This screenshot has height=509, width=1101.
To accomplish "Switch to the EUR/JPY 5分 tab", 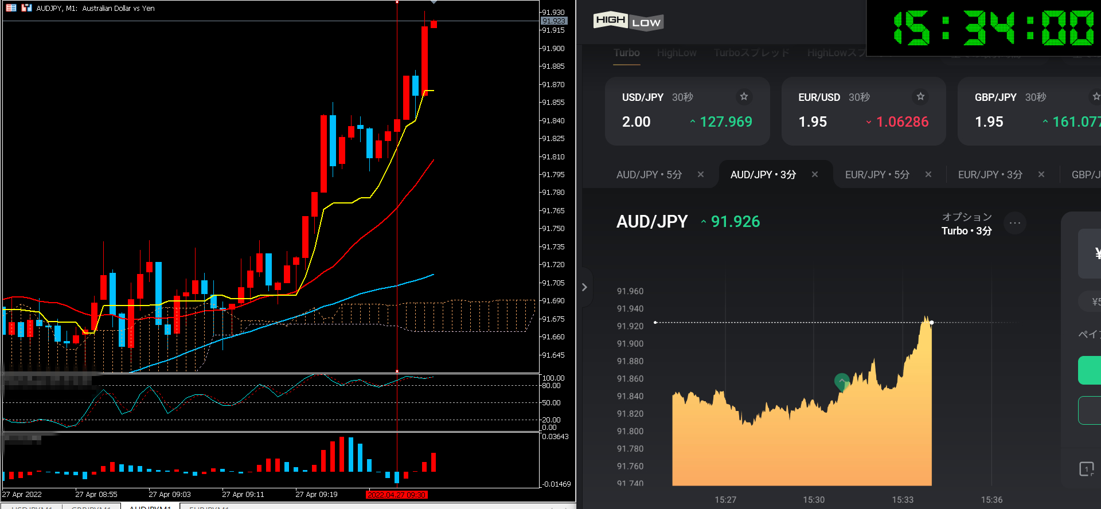I will pos(877,174).
